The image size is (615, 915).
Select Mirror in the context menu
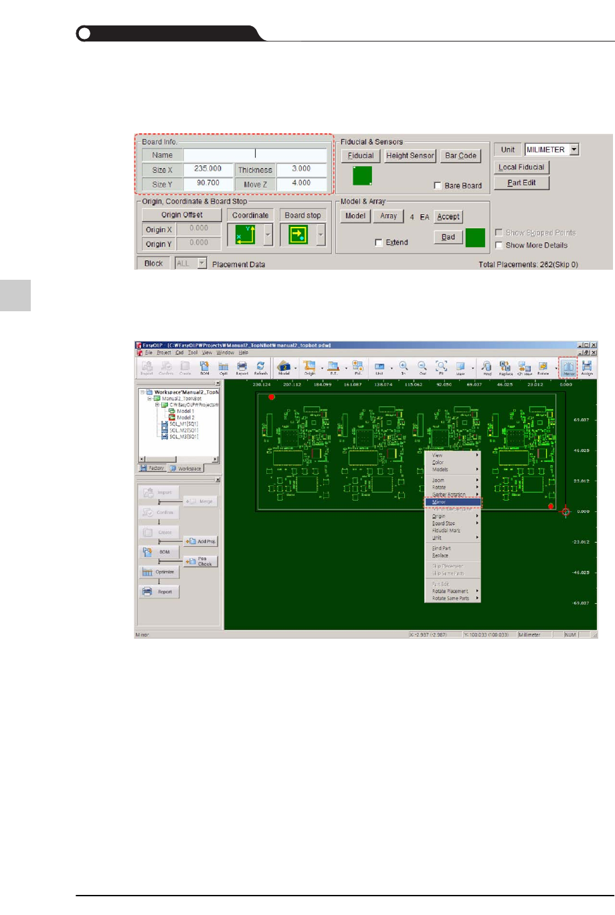[453, 501]
